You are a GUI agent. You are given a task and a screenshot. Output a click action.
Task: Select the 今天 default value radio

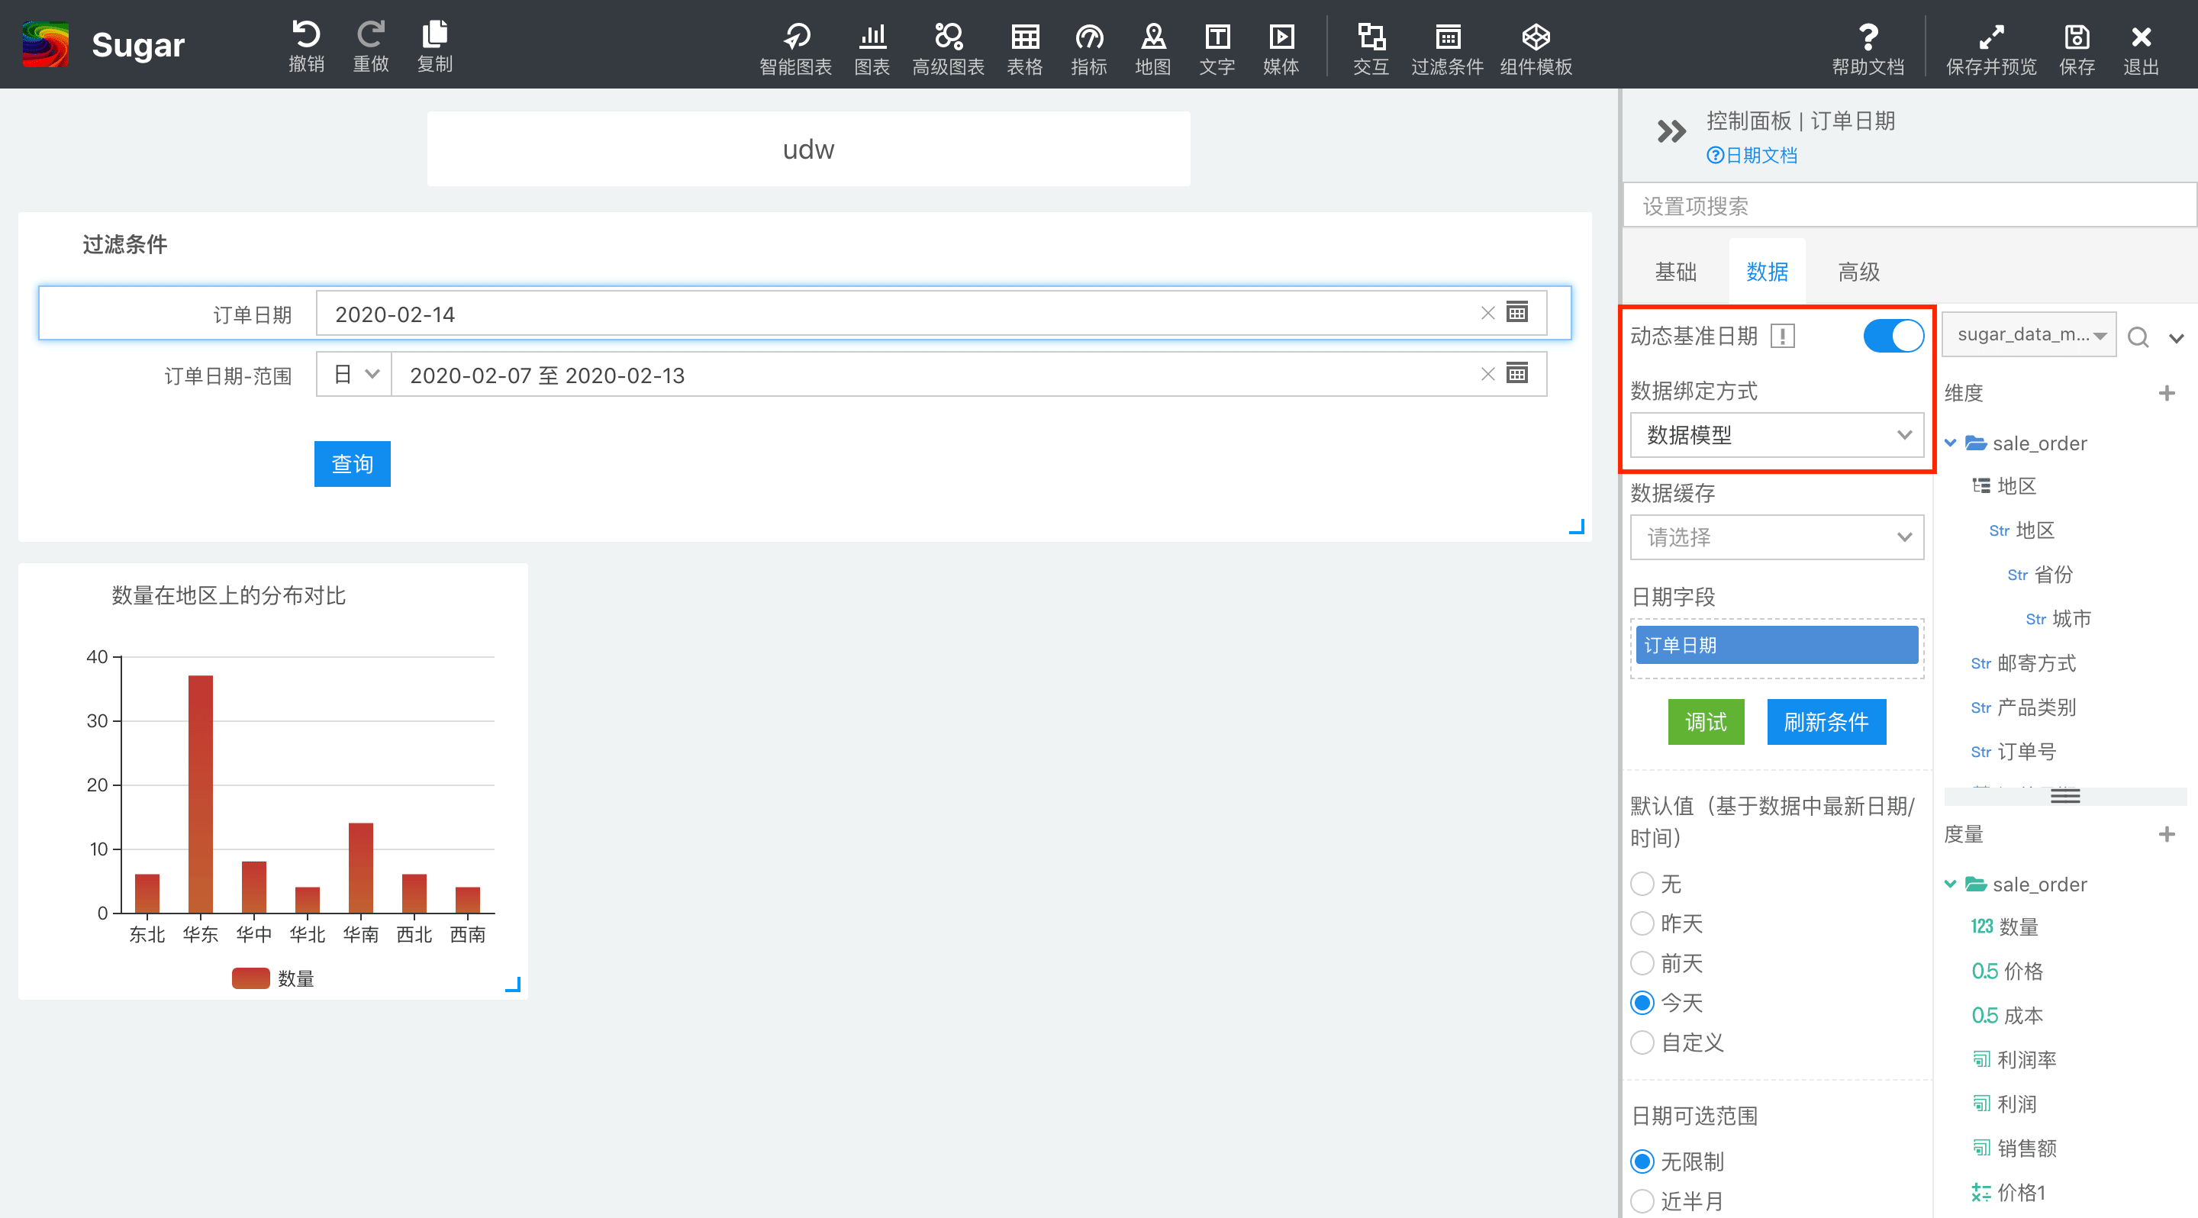(x=1642, y=1002)
